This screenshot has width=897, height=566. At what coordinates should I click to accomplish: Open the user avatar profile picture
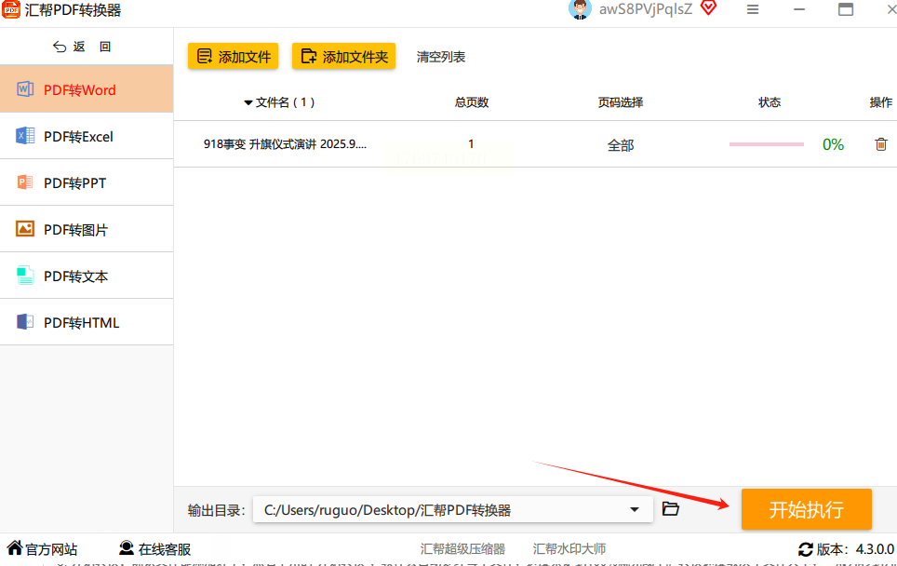(580, 9)
